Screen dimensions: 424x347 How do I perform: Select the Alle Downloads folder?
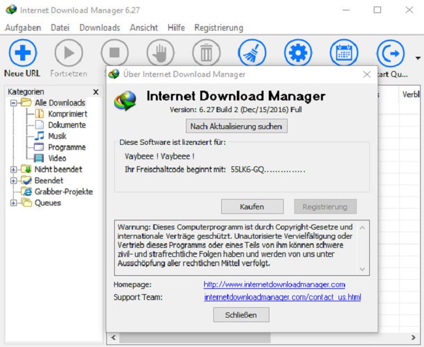pos(60,103)
